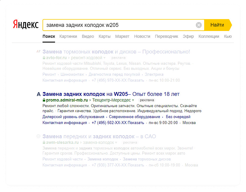
Task: Click the padlock icon next to awm-slesarka.ru
Action: pyautogui.click(x=43, y=142)
